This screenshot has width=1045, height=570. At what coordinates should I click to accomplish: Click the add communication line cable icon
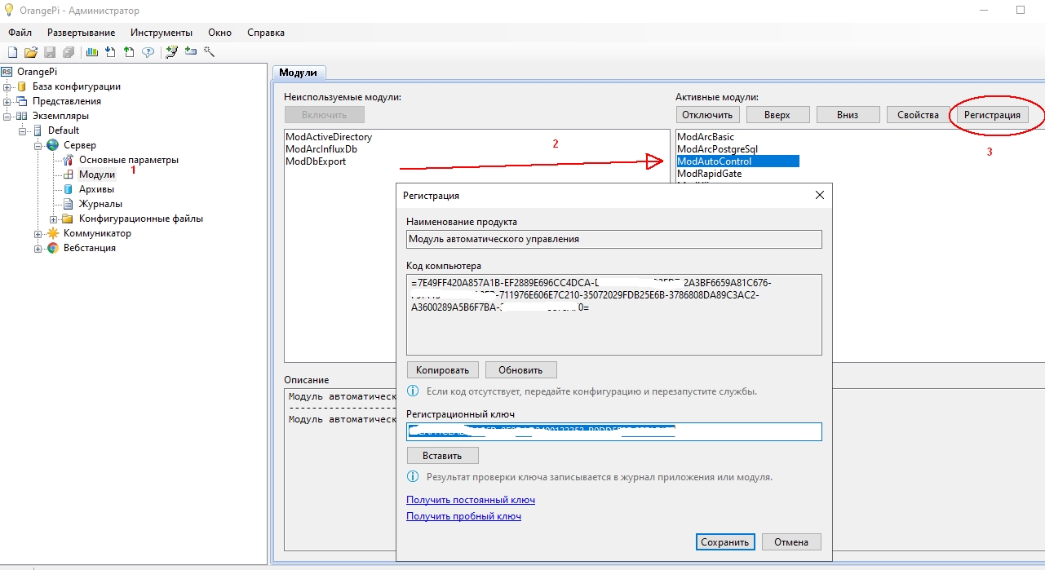click(x=172, y=52)
